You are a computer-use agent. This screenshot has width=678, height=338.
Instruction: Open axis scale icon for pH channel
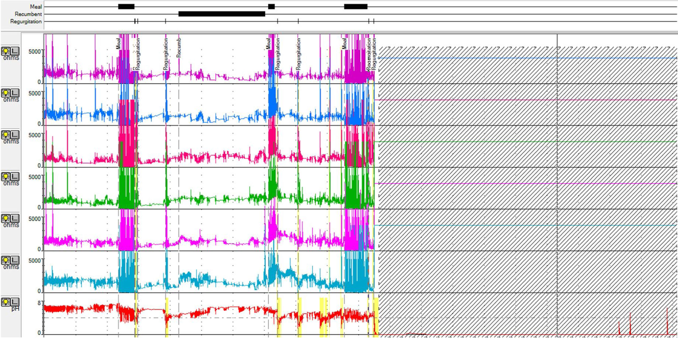15,302
